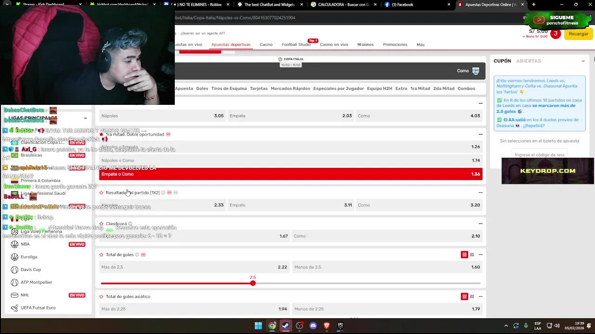Favorite the Total de goles market
This screenshot has width=595, height=334.
[101, 255]
